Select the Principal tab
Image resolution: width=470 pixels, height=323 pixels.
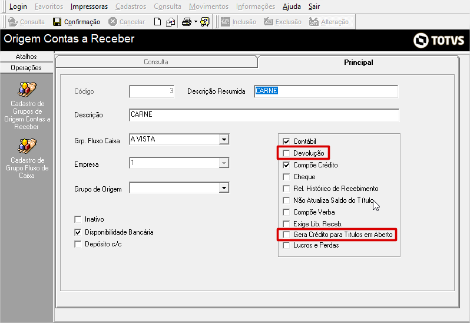point(359,62)
